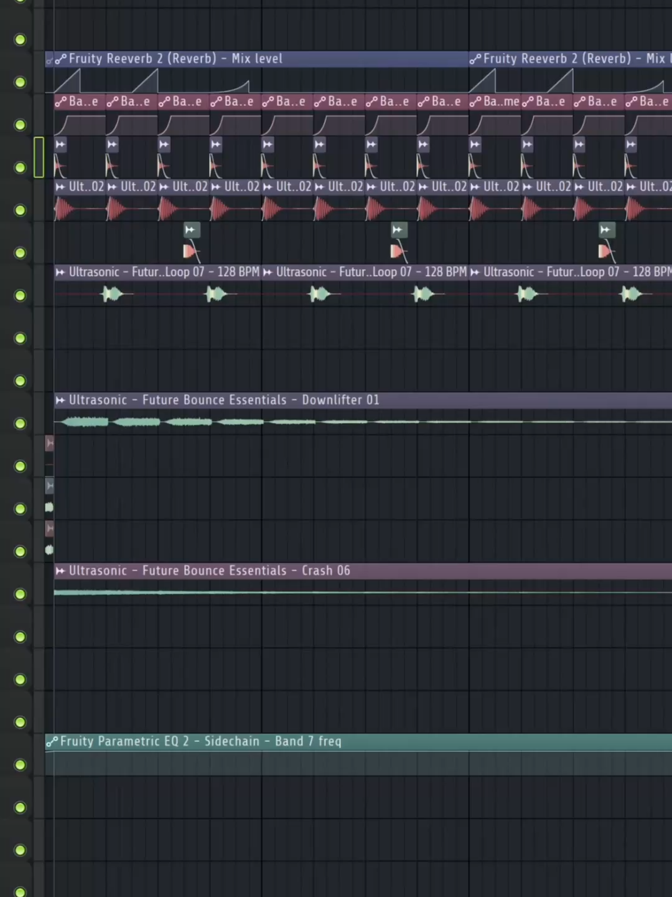Click the small clip header icon at the playlist's left edge
This screenshot has width=672, height=897.
(49, 444)
